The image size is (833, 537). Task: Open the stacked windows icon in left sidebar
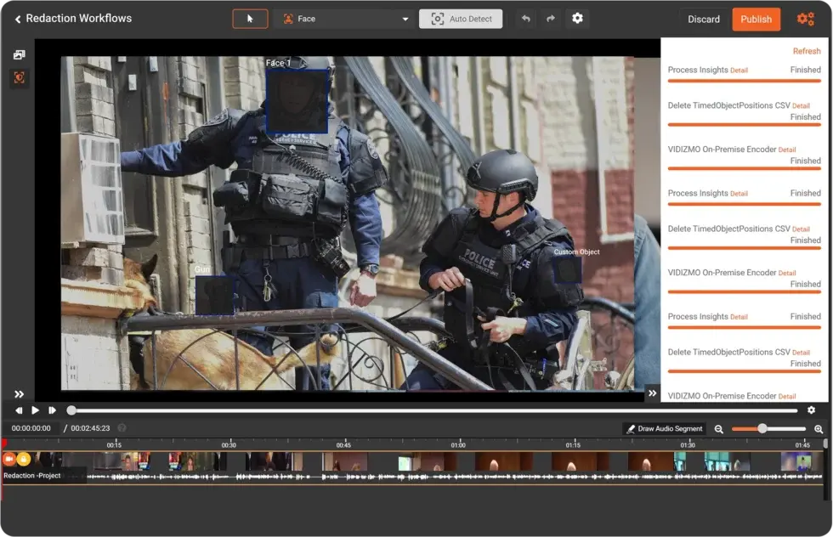[19, 55]
